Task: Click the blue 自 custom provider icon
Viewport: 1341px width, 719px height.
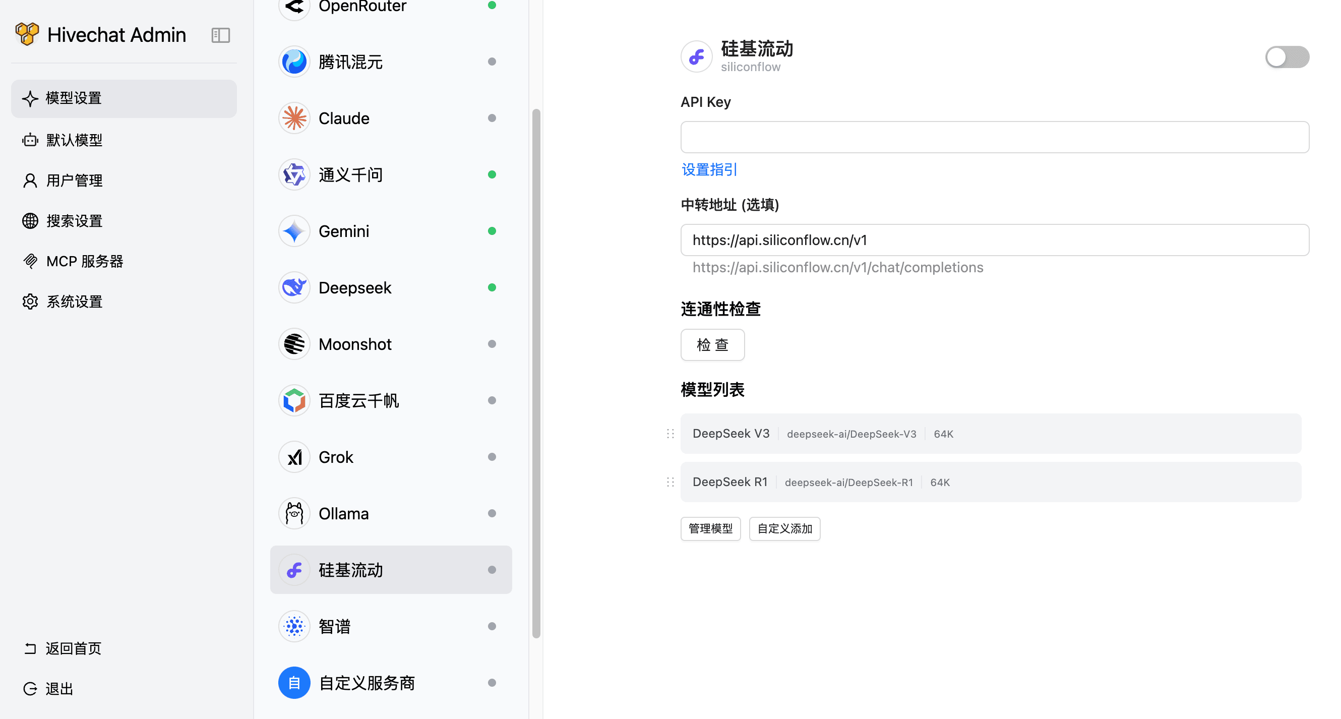Action: [x=294, y=683]
